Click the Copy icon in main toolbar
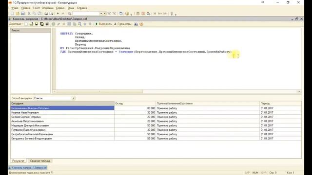This screenshot has height=175, width=312. [x=34, y=14]
